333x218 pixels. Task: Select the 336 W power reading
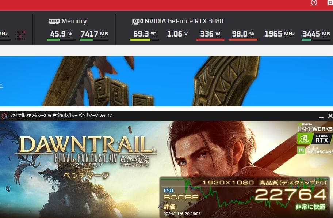(210, 34)
